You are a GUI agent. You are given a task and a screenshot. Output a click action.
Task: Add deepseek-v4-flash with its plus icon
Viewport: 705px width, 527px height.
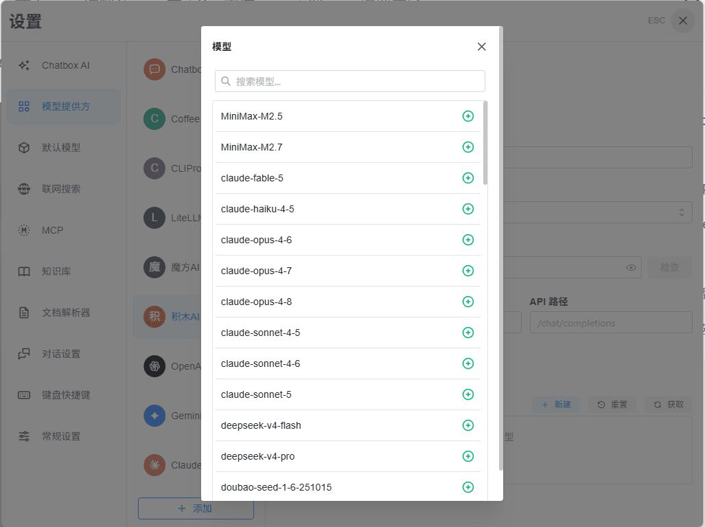coord(468,425)
